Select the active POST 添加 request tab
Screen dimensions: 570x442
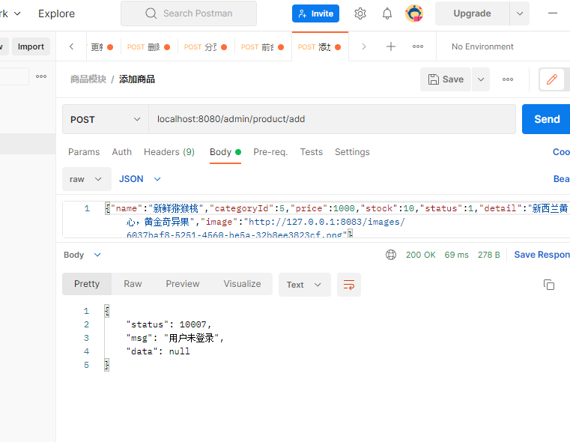click(320, 47)
